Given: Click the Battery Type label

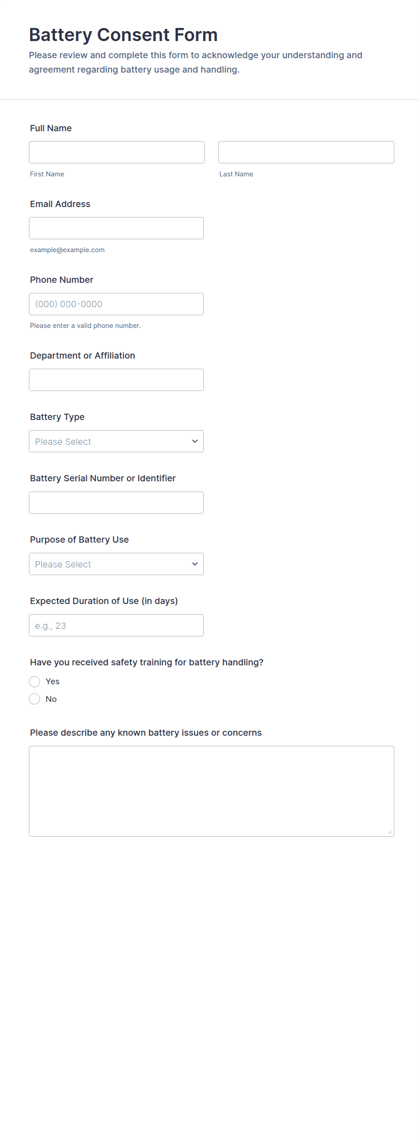Looking at the screenshot, I should tap(57, 417).
